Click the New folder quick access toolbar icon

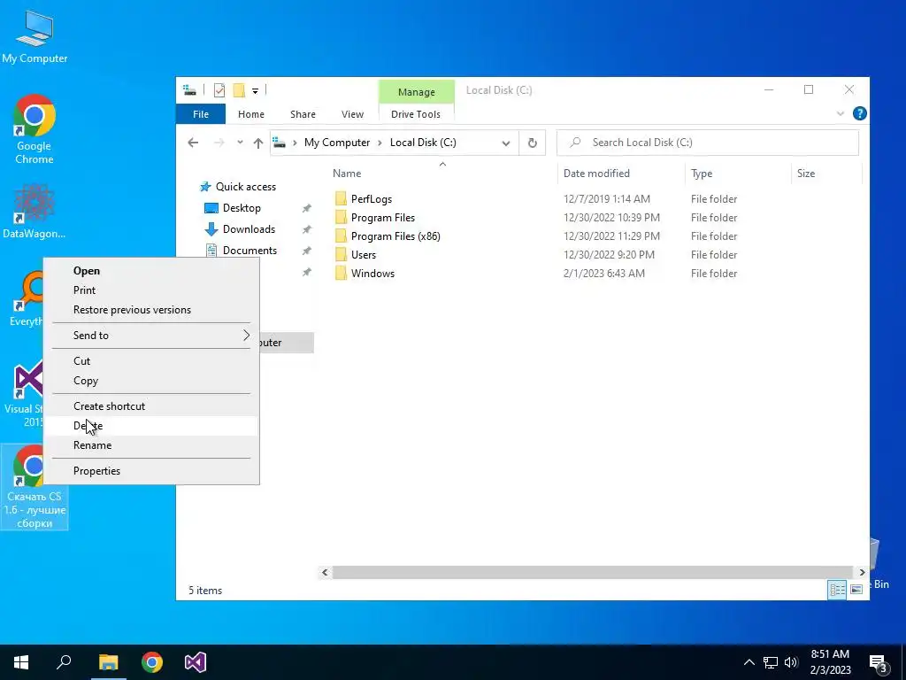click(239, 90)
